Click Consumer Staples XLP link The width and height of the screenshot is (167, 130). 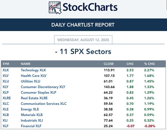(38, 93)
